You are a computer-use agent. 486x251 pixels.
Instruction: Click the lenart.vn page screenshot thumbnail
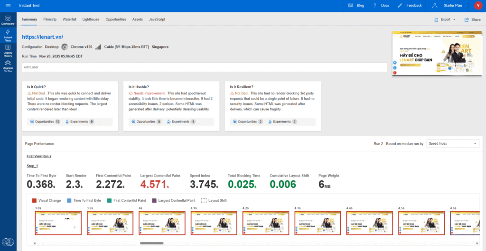coord(437,54)
